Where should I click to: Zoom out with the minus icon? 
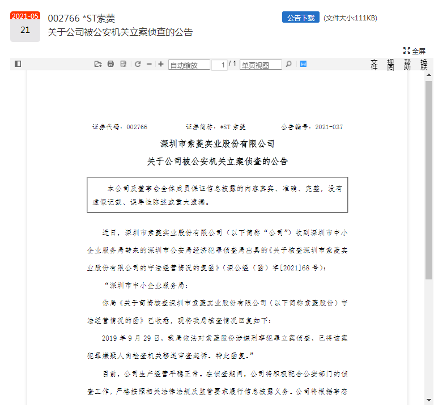click(x=149, y=64)
